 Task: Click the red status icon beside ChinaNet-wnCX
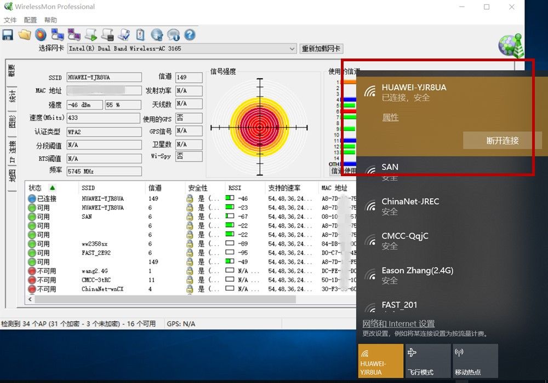32,289
